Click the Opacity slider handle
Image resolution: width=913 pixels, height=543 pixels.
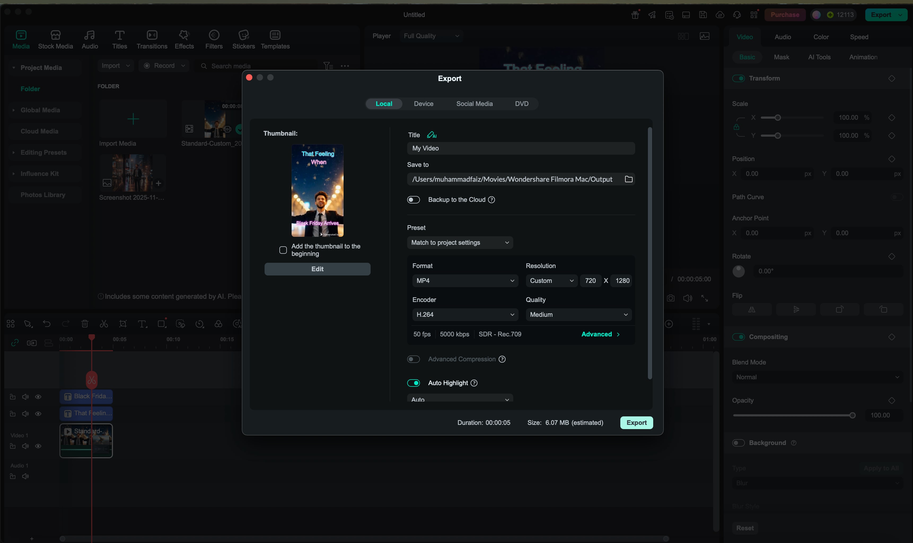852,415
